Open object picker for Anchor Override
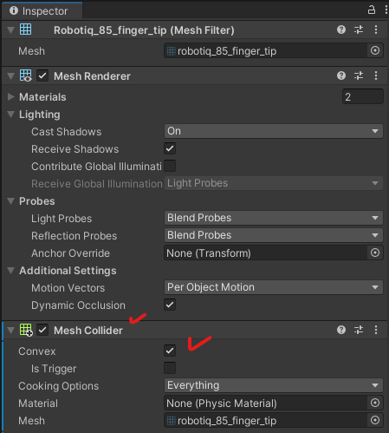 [375, 253]
